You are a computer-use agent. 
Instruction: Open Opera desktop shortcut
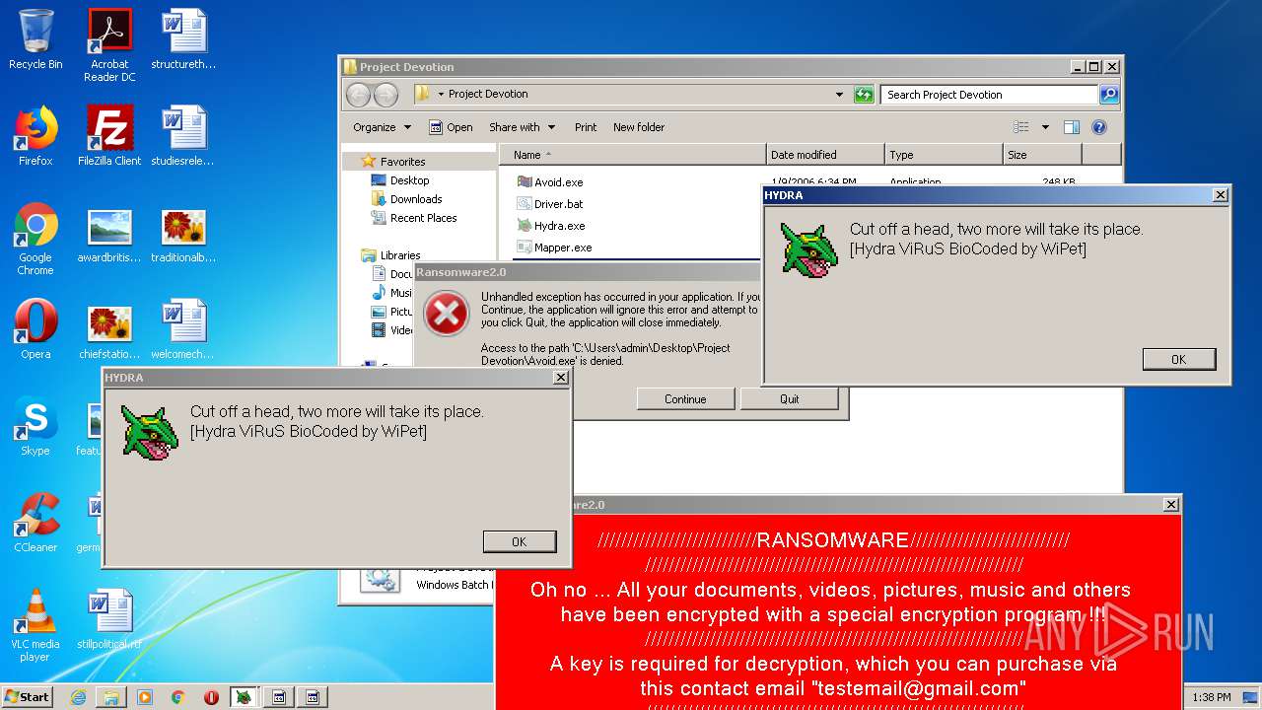coord(35,329)
